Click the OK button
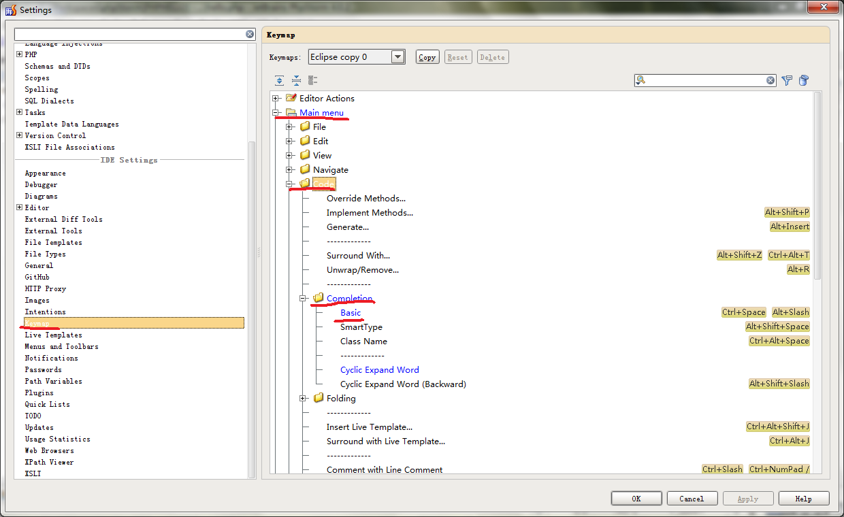This screenshot has height=517, width=844. [636, 499]
